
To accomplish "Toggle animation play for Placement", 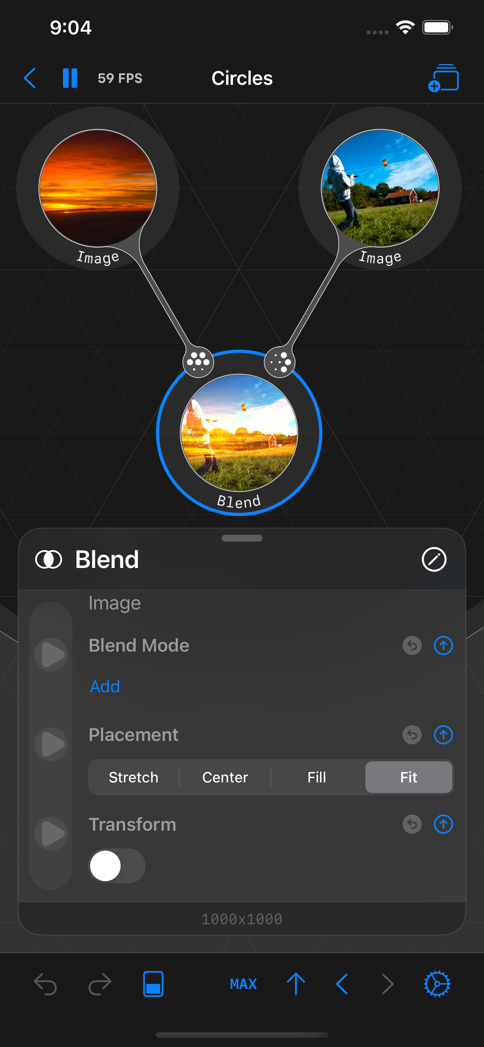I will pyautogui.click(x=51, y=744).
